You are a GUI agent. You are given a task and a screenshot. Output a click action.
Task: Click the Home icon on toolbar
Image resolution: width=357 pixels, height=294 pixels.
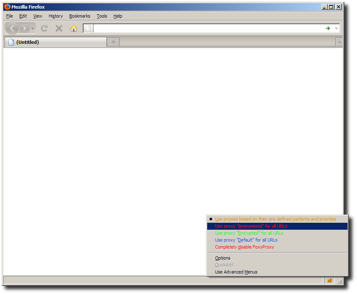tap(73, 28)
